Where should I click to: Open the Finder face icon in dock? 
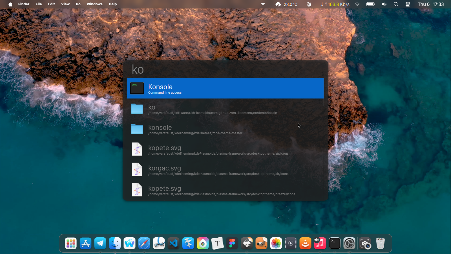(x=115, y=243)
